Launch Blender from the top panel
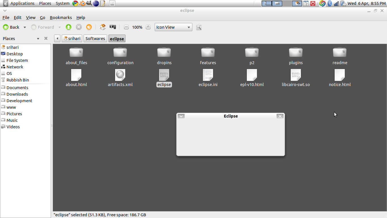The width and height of the screenshot is (387, 218). [82, 3]
